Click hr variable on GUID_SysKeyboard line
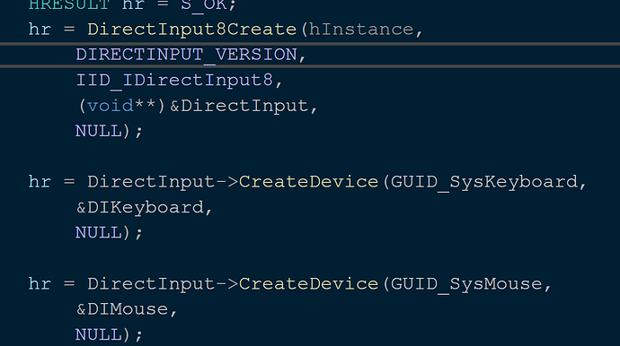Viewport: 620px width, 346px height. pyautogui.click(x=40, y=182)
